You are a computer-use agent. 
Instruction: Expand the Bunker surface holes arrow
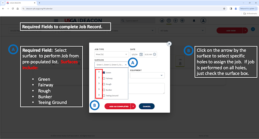99,89
